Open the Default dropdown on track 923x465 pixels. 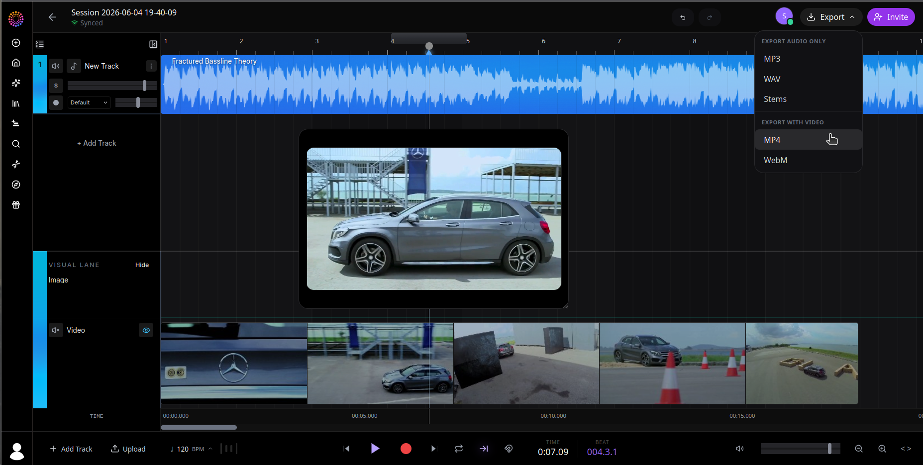click(89, 102)
